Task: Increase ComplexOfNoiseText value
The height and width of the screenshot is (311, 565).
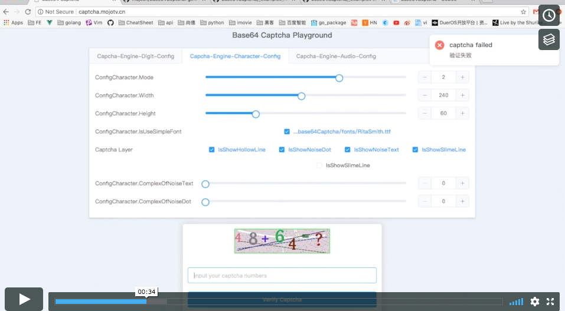Action: (x=462, y=183)
